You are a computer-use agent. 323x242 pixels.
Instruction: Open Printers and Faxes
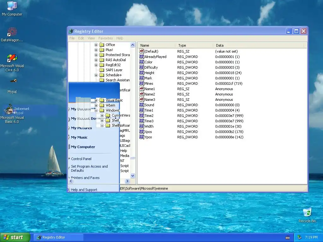pyautogui.click(x=85, y=178)
